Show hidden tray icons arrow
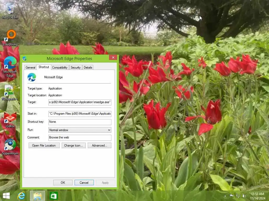Viewport: 269px width, 201px height. (225, 196)
